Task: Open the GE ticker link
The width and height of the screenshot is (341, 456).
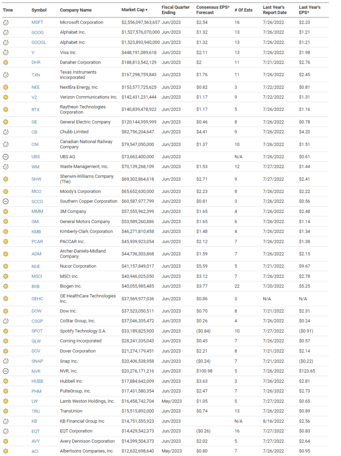Action: [x=34, y=122]
